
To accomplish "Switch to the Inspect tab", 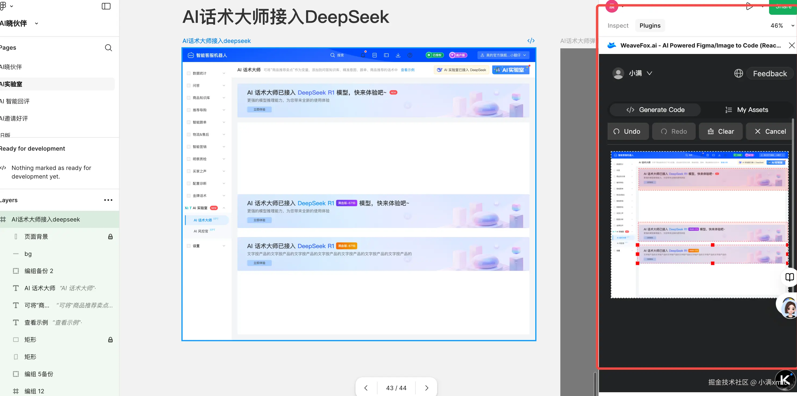I will 618,26.
